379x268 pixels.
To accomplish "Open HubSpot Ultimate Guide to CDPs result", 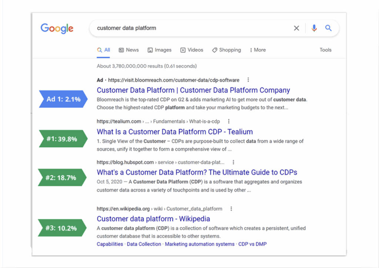I will point(197,173).
